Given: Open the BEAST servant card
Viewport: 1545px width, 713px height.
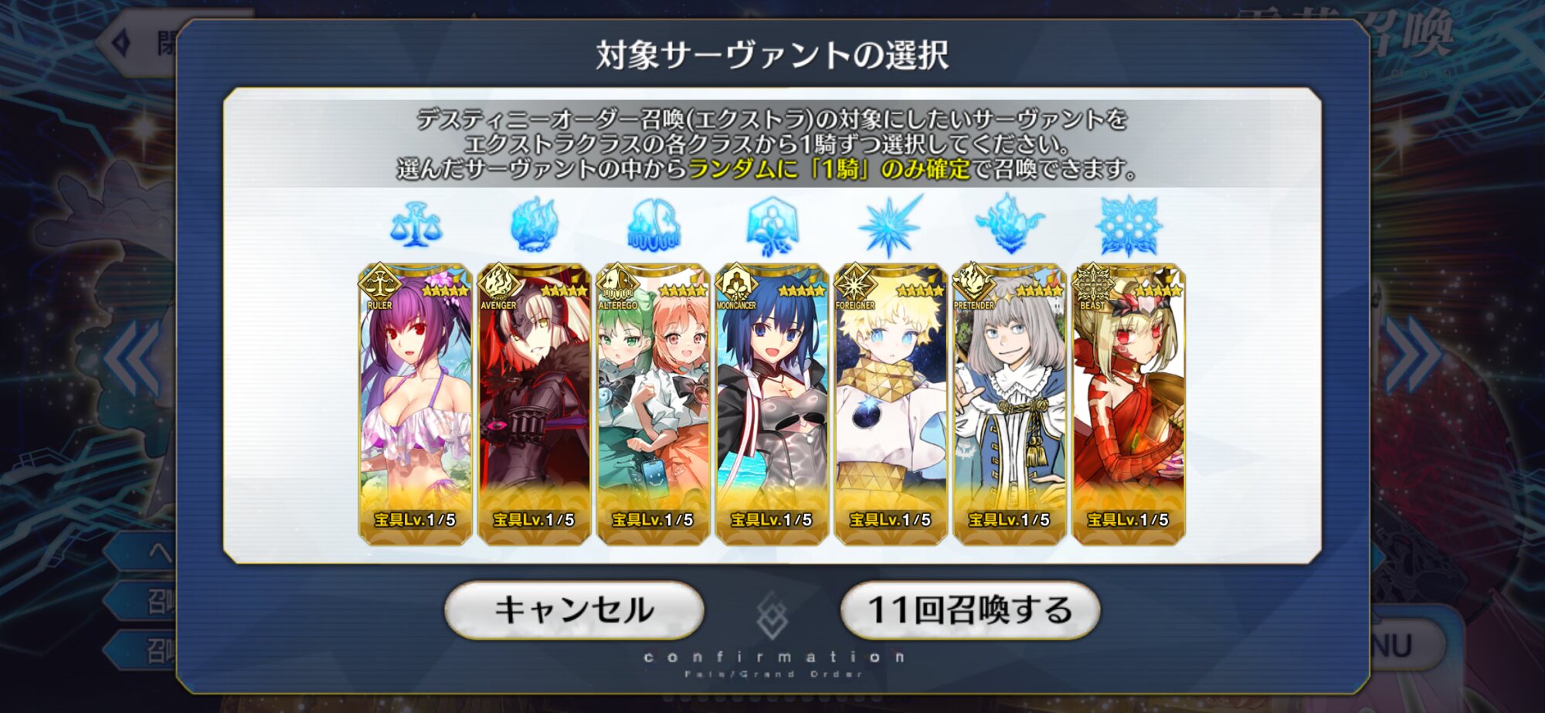Looking at the screenshot, I should [1129, 404].
